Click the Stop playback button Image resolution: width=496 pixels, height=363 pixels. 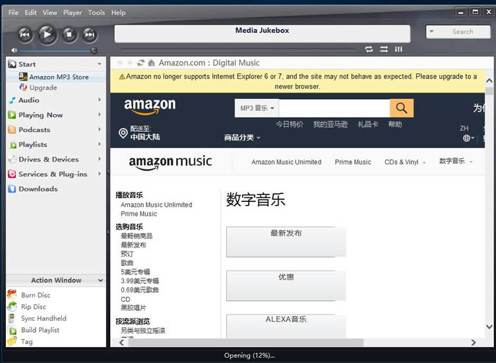(69, 34)
